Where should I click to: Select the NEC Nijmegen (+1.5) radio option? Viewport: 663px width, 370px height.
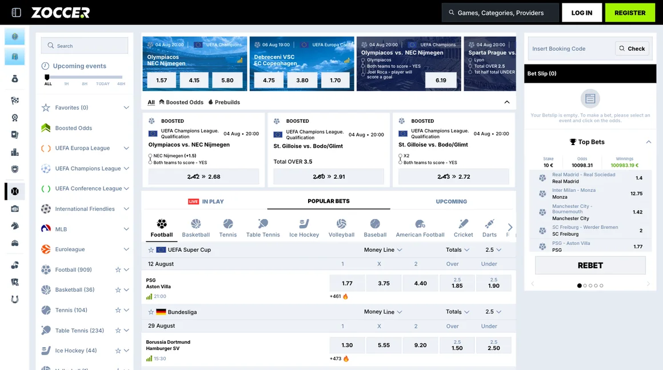(150, 156)
